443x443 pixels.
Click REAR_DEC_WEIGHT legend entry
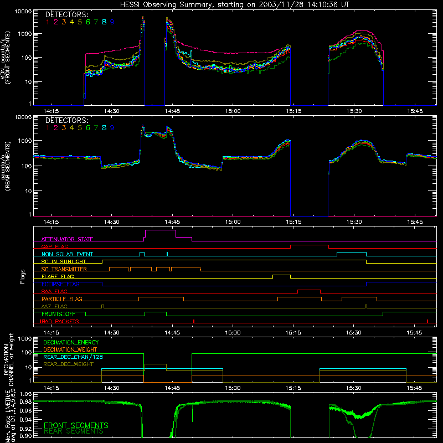(x=68, y=364)
